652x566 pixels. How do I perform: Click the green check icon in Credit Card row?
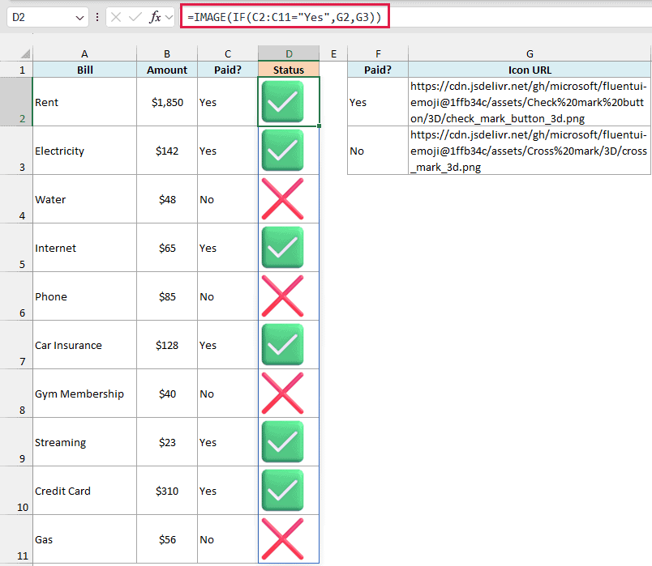282,491
